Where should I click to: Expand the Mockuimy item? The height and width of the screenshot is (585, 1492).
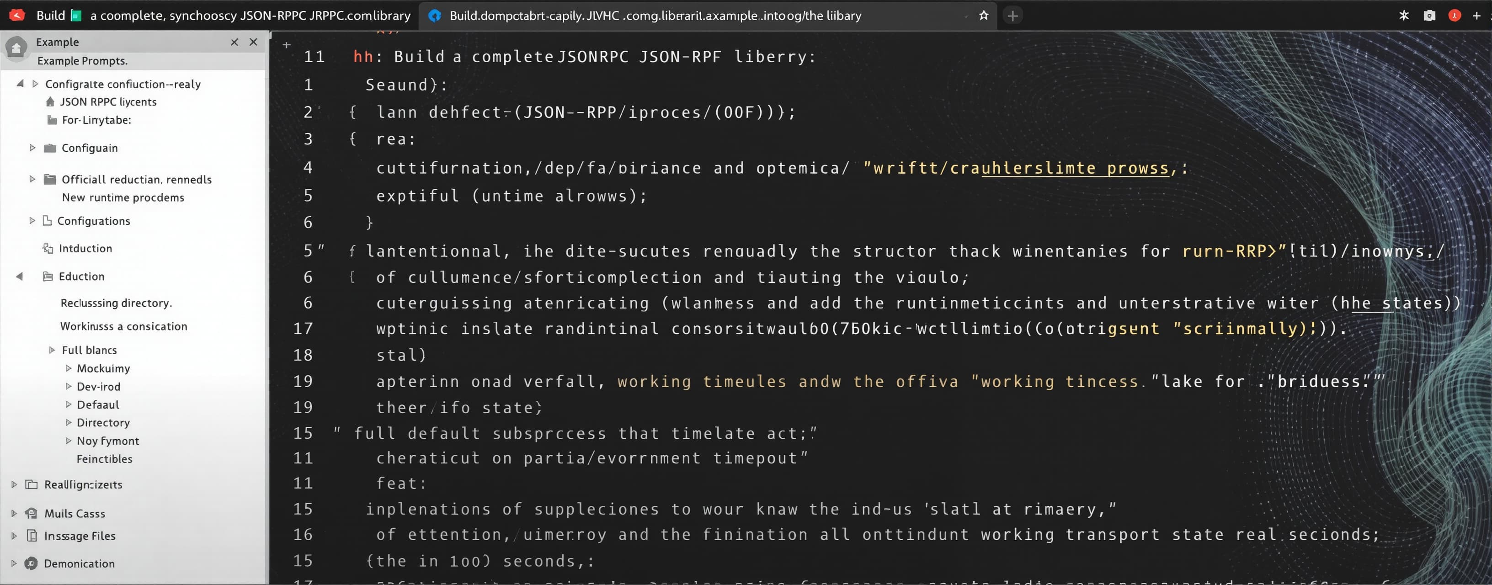[69, 368]
